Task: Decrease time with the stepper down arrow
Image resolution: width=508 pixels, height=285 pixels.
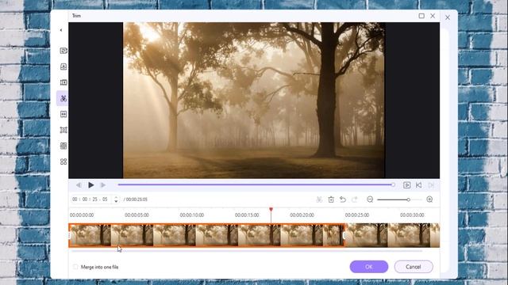Action: pos(116,202)
